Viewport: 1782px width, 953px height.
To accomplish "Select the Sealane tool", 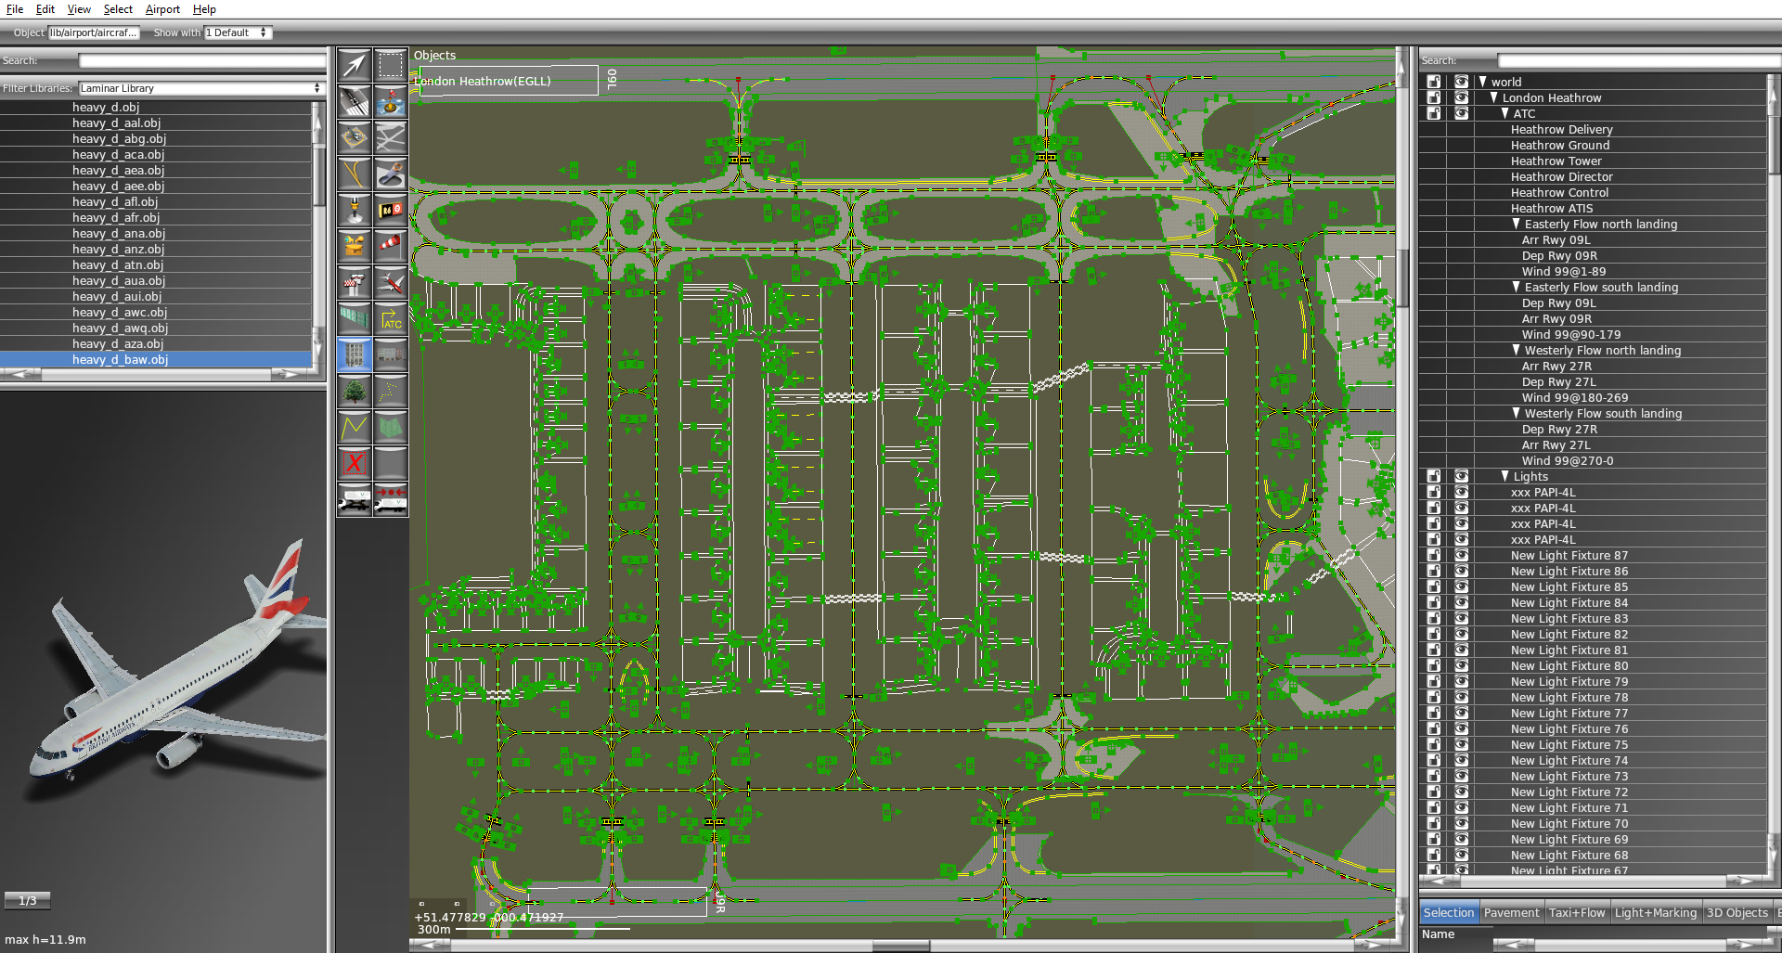I will [391, 102].
